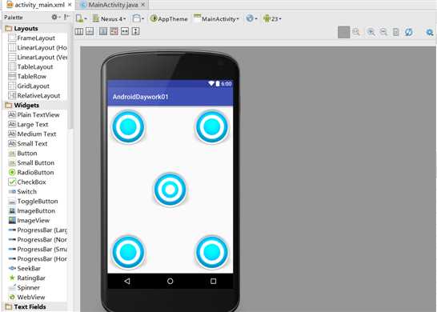Select the Plain TextView widget
Viewport: 437px width, 312px height.
tap(34, 114)
